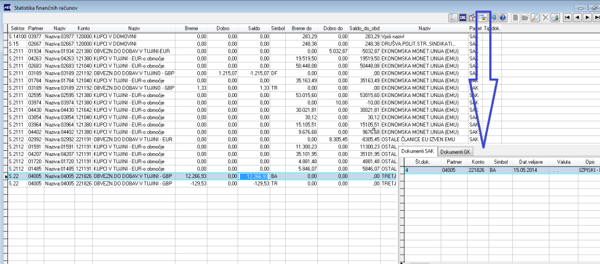This screenshot has width=600, height=264.
Task: Click the application icon in title bar
Action: [7, 7]
